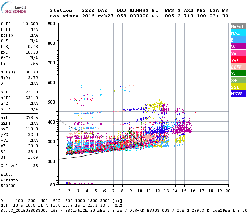Click the 713 AXN value in header
The height and width of the screenshot is (213, 248).
tap(188, 16)
